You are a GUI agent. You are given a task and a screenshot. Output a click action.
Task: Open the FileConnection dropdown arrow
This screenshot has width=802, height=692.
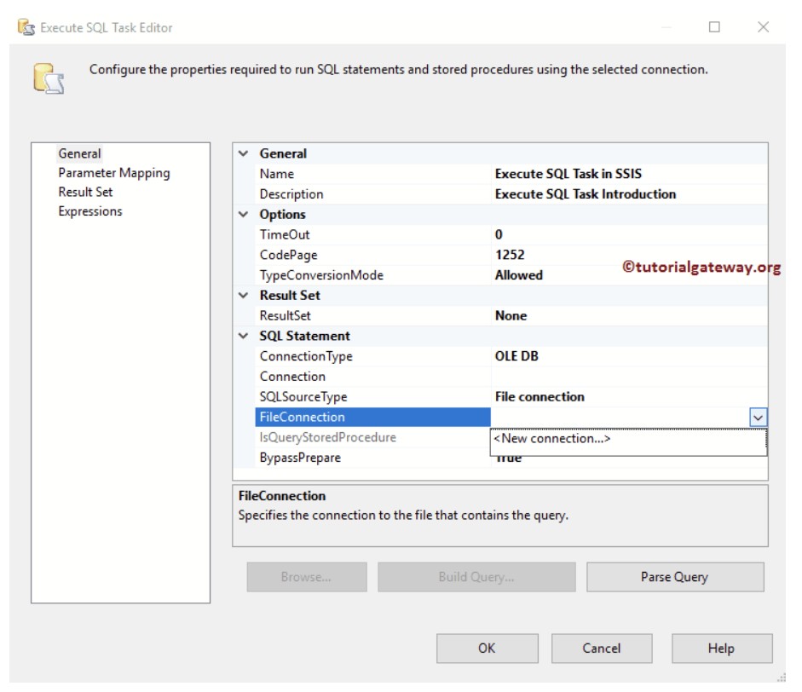click(758, 418)
